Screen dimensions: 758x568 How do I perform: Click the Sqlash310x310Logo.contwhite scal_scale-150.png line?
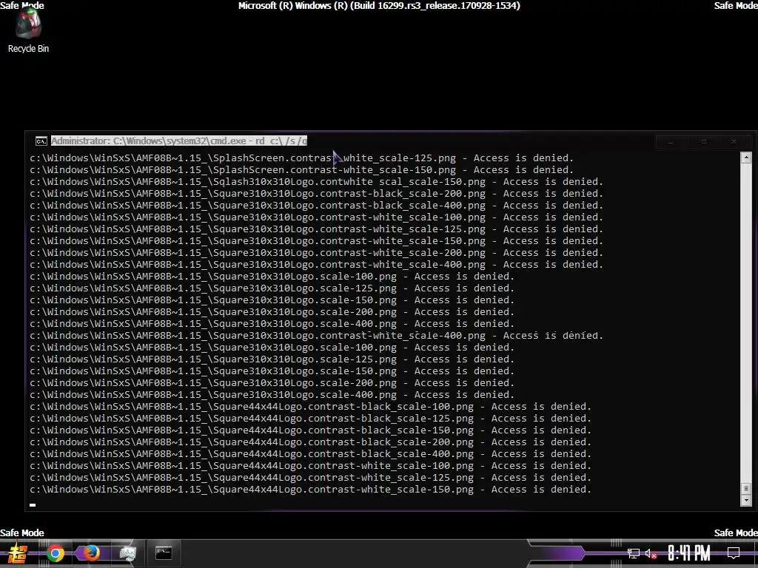click(317, 182)
